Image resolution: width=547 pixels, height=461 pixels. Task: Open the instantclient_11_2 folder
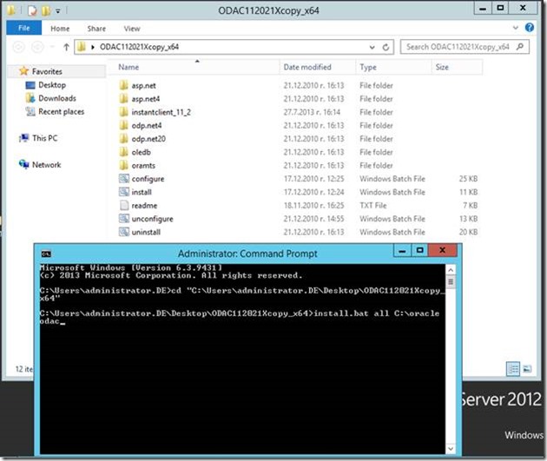[161, 112]
